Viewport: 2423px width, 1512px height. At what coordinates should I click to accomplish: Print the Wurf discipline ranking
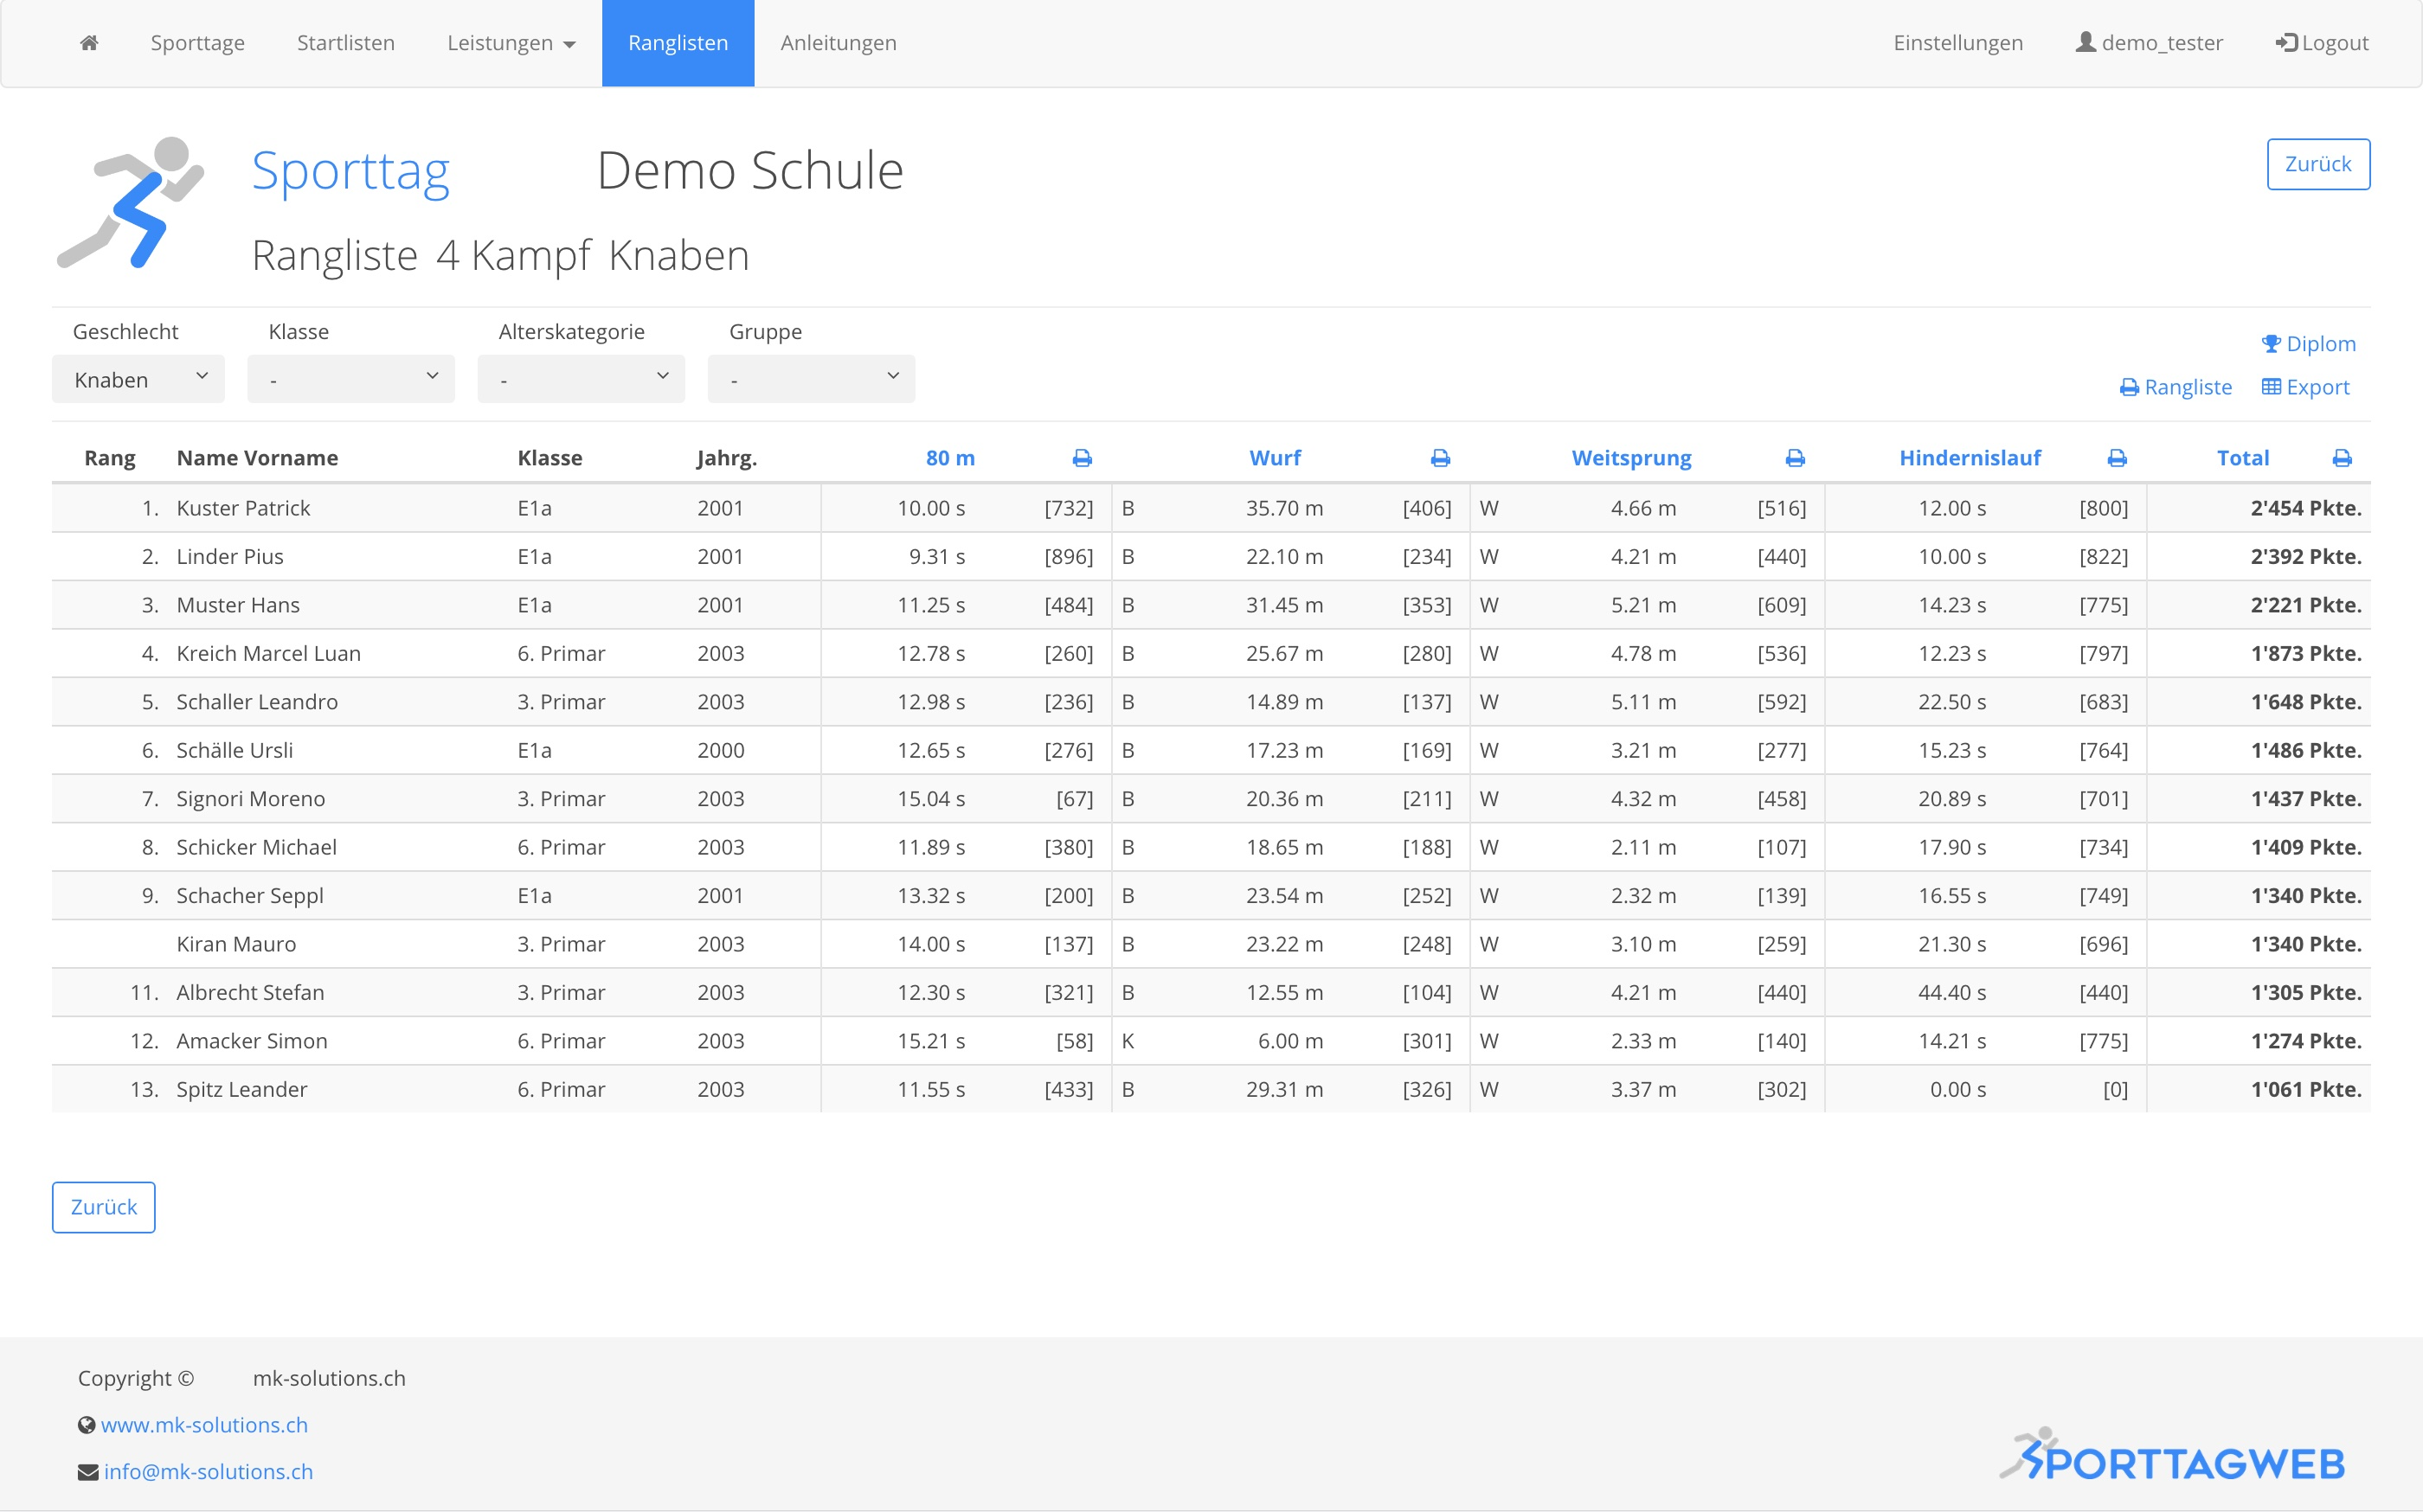1440,458
